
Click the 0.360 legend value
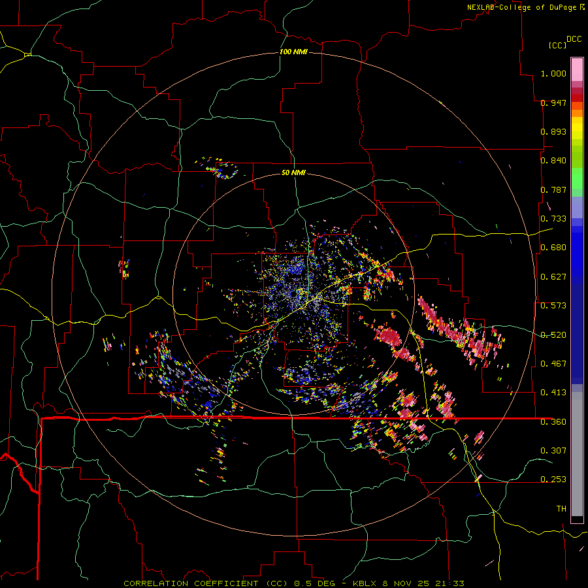553,422
